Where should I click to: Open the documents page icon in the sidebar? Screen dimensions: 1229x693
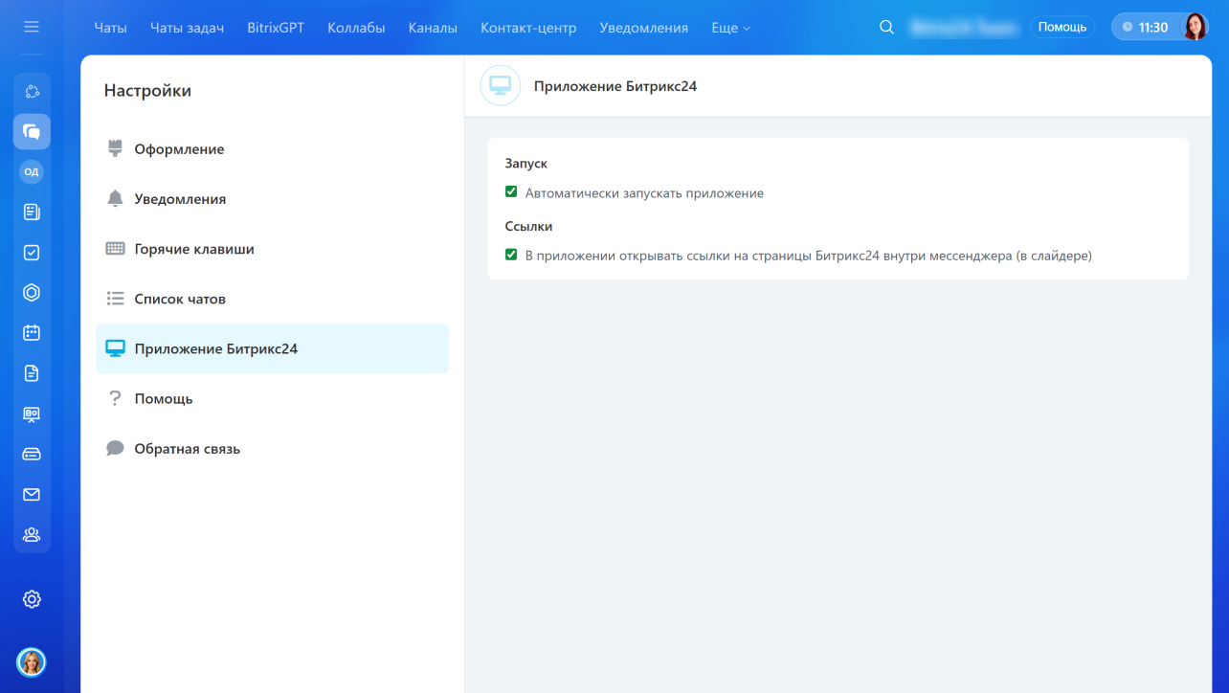(32, 373)
